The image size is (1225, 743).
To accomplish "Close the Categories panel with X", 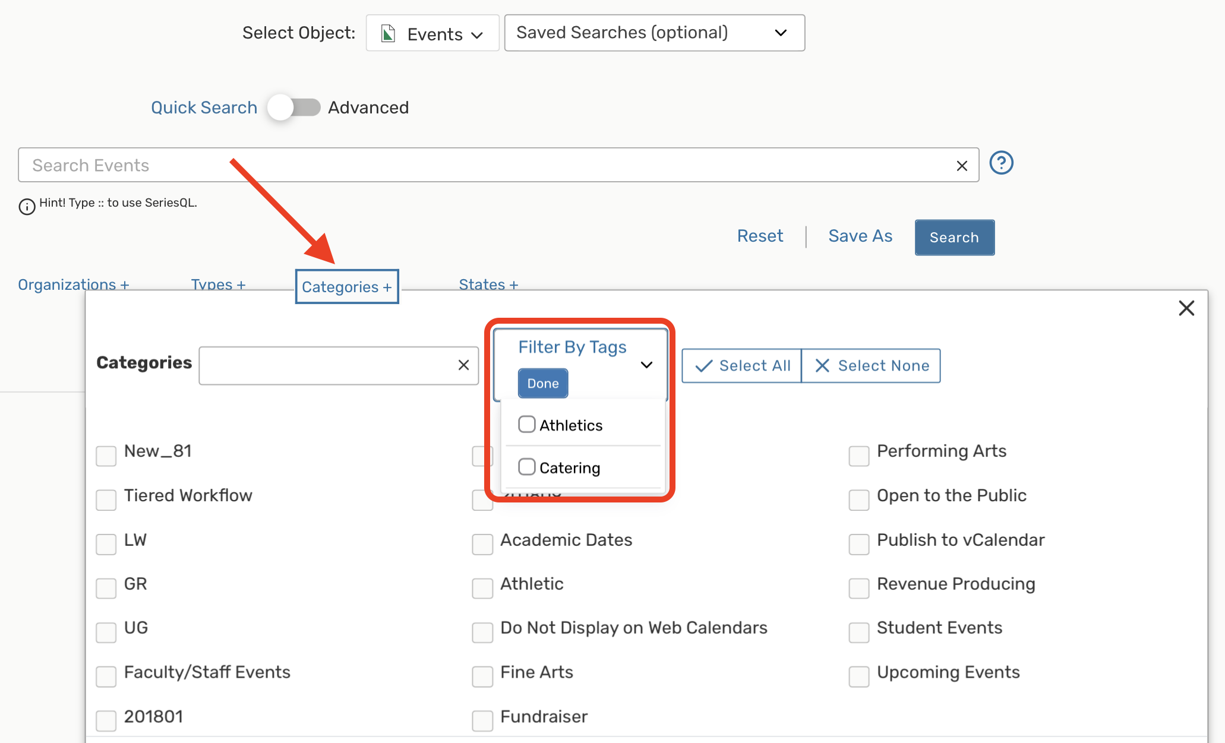I will pyautogui.click(x=1186, y=308).
